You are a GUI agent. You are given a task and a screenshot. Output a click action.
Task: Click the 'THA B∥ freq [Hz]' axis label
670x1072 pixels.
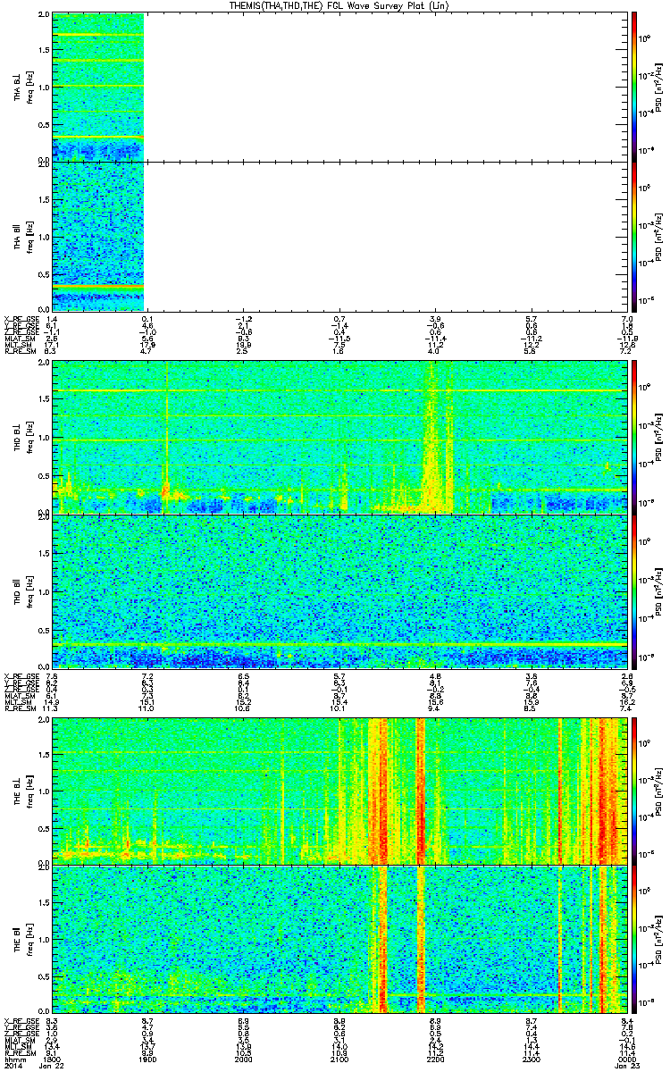tap(22, 236)
